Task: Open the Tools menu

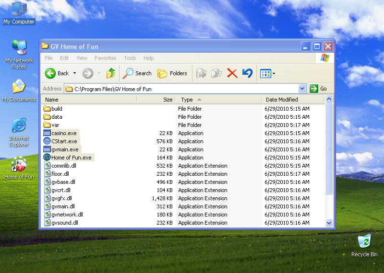Action: coord(130,58)
